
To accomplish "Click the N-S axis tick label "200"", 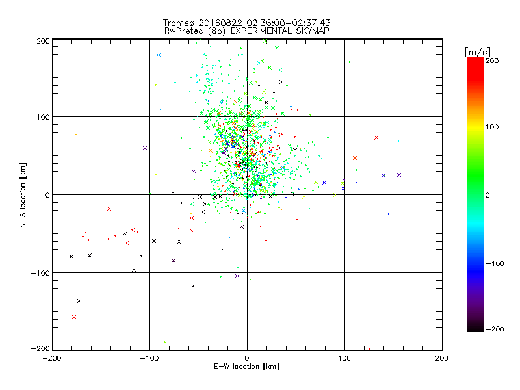I will (x=43, y=41).
